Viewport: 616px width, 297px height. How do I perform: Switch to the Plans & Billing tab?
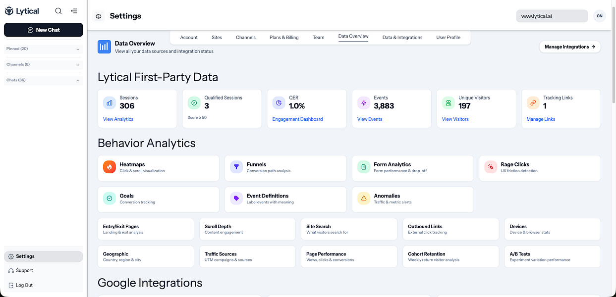284,38
